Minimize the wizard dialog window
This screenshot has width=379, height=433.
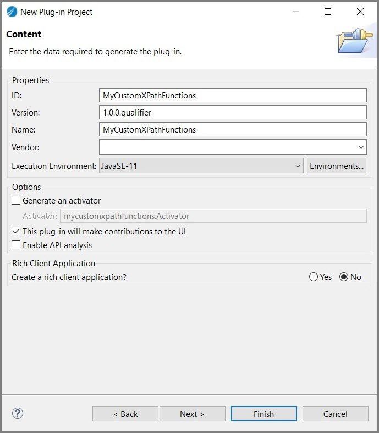pos(295,12)
